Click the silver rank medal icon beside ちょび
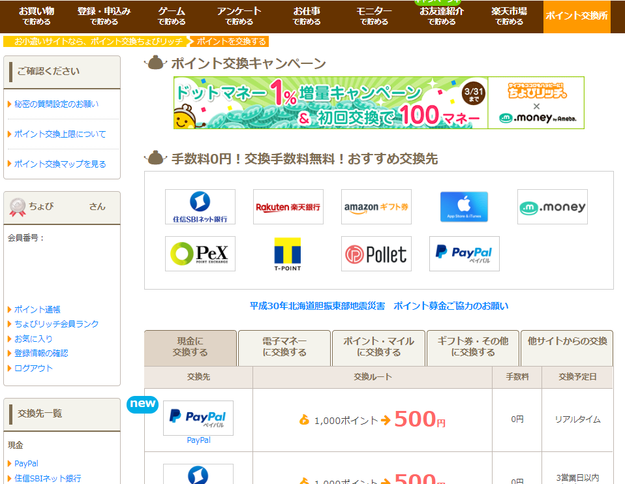This screenshot has width=625, height=484. tap(18, 207)
